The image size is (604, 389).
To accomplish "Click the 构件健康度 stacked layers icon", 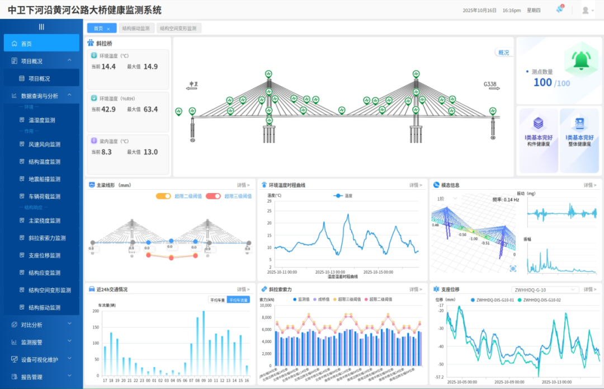I will coord(538,123).
